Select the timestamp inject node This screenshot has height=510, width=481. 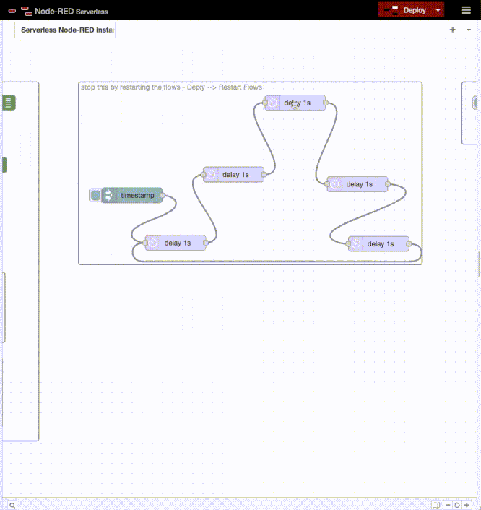tap(136, 195)
